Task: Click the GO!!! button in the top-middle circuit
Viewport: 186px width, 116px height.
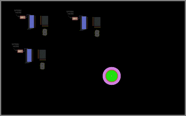Action: [75, 18]
